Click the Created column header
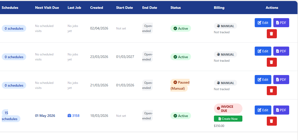 click(97, 8)
